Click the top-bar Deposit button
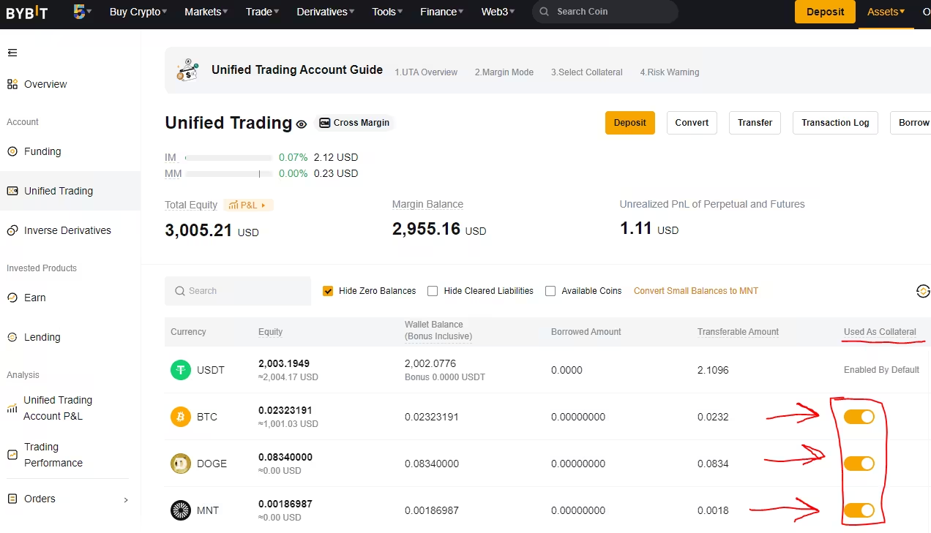This screenshot has width=931, height=533. click(825, 12)
